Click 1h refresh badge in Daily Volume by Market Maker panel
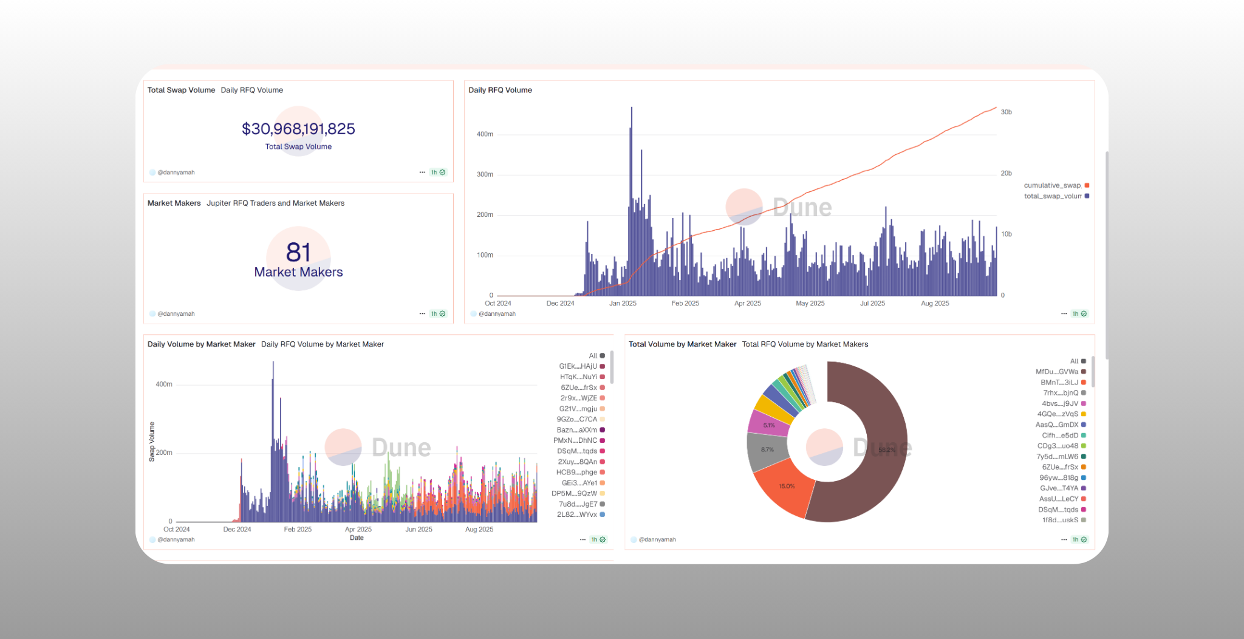The height and width of the screenshot is (639, 1244). [598, 539]
